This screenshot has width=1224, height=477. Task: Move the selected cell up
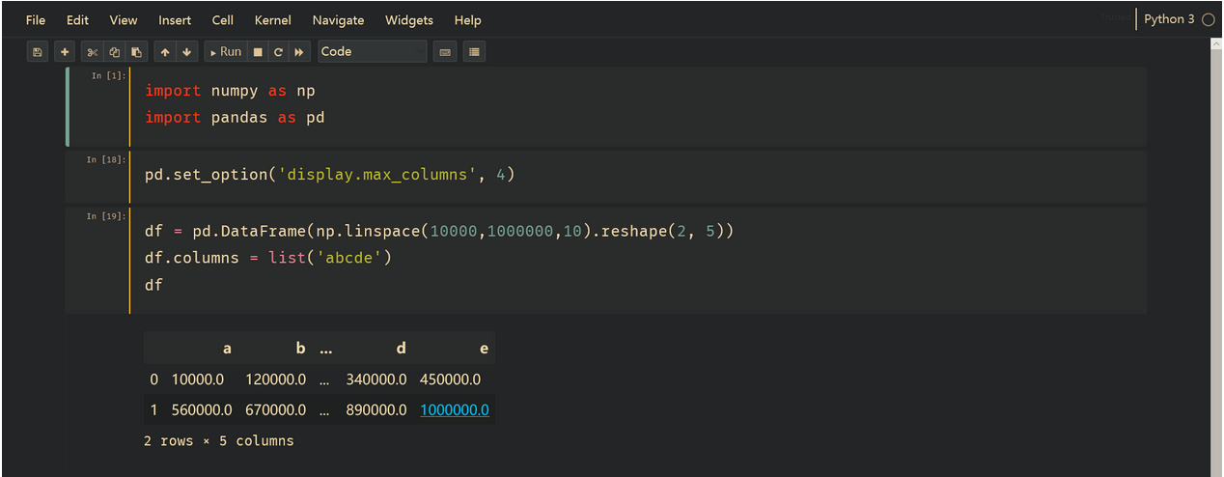[x=165, y=52]
